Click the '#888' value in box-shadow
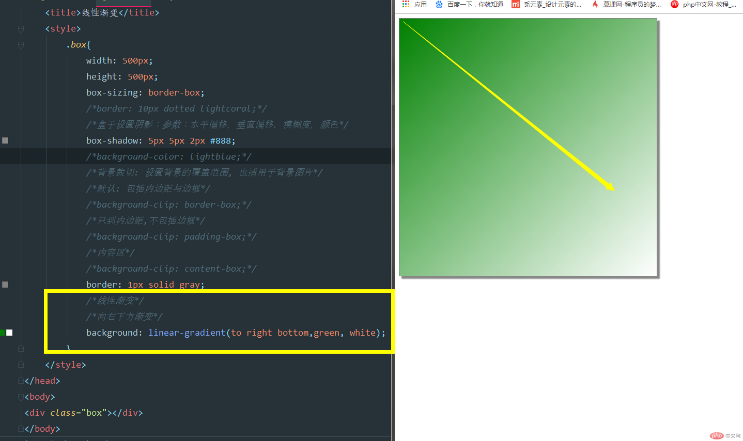The image size is (743, 441). (x=221, y=140)
